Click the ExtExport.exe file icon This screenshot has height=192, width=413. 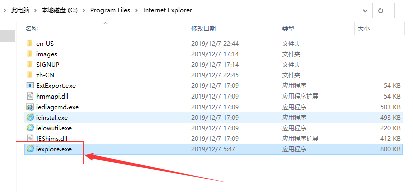(30, 85)
